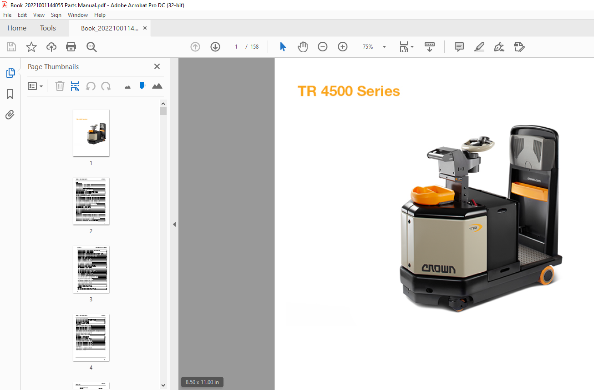Screen dimensions: 594x390
Task: Click the scrolling mode keyboard icon
Action: coord(430,47)
